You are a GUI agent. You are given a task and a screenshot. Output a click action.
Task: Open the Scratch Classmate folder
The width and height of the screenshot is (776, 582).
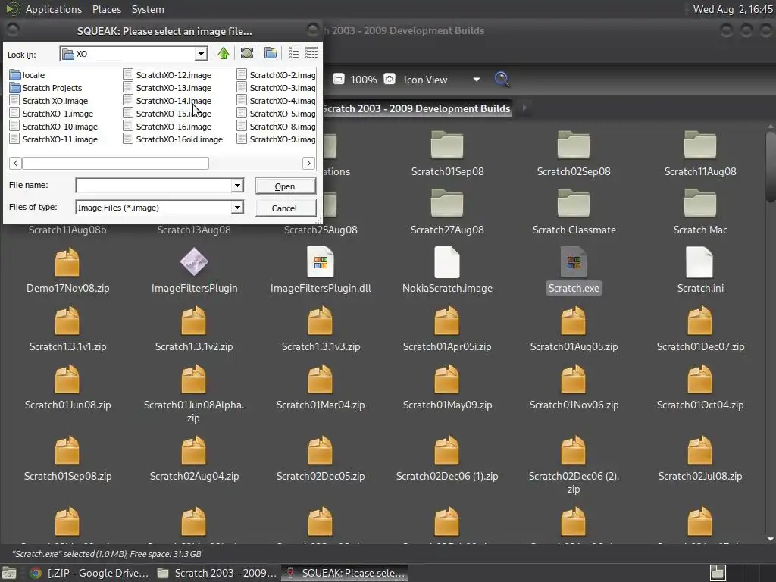pyautogui.click(x=574, y=212)
